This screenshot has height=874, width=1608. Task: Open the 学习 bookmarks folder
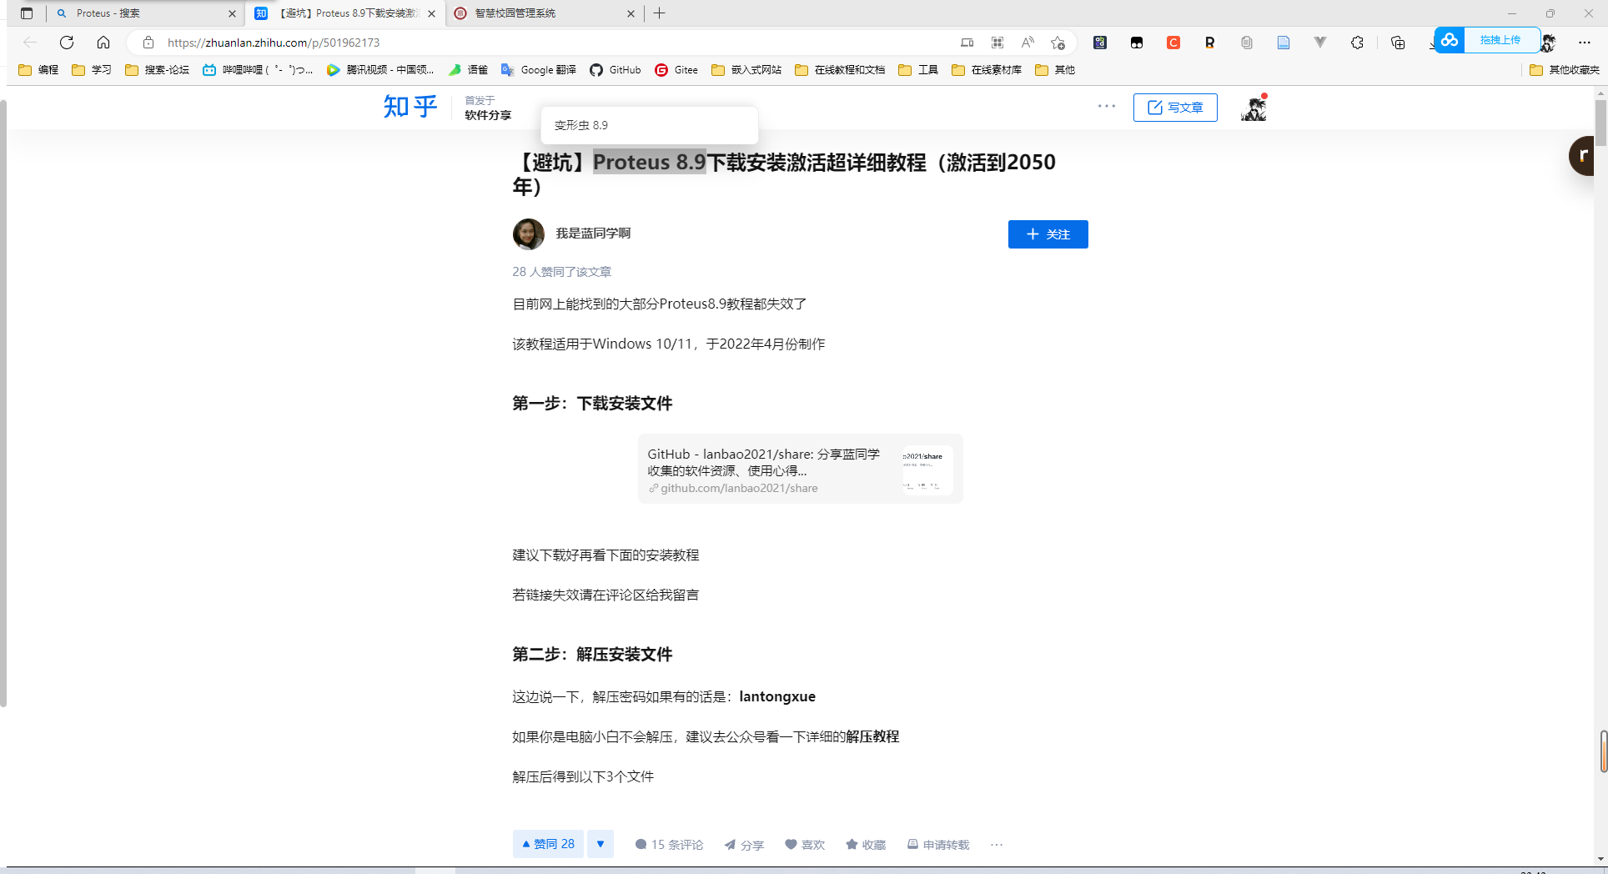92,70
